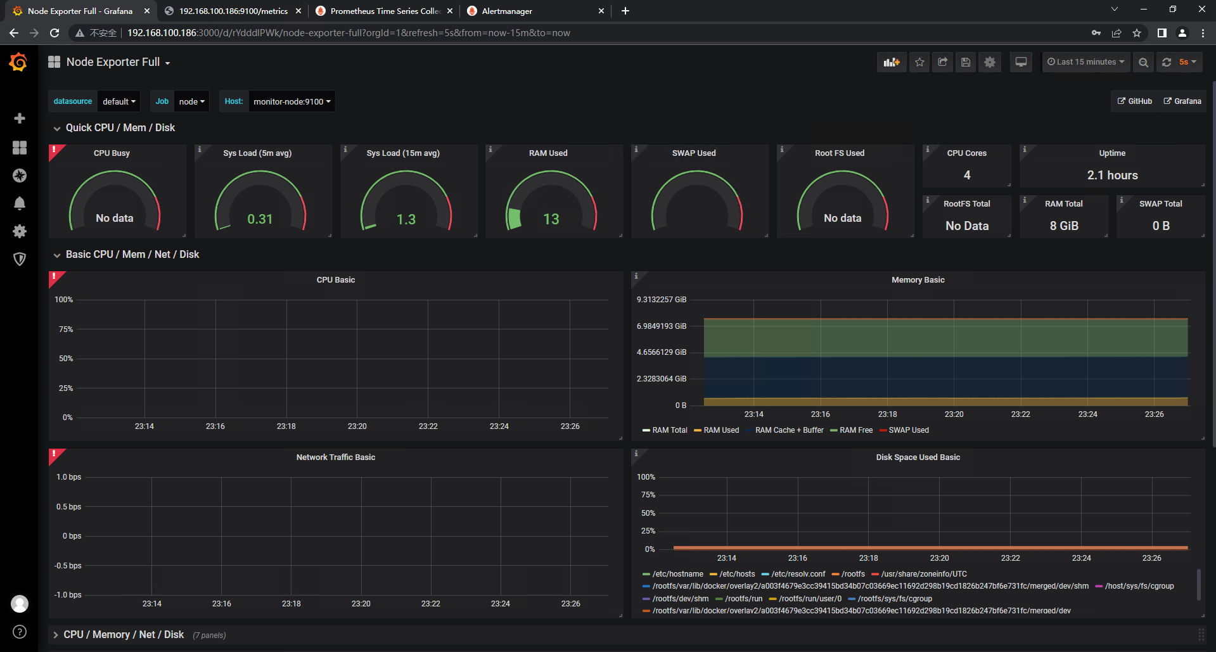
Task: Open the Configuration gear in sidebar
Action: tap(20, 231)
